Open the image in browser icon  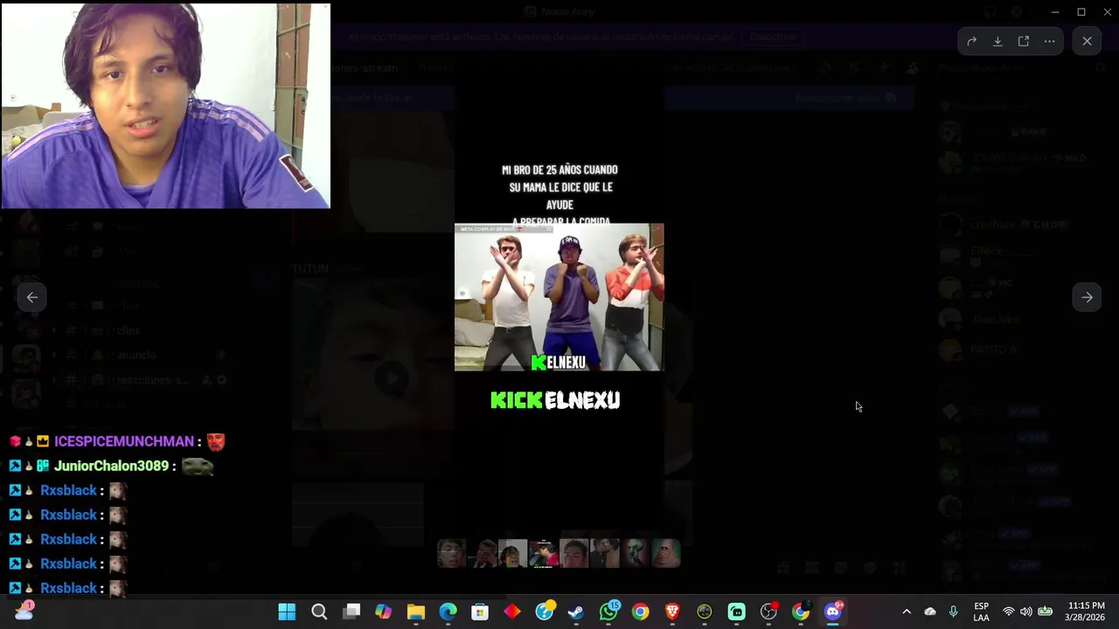1024,41
